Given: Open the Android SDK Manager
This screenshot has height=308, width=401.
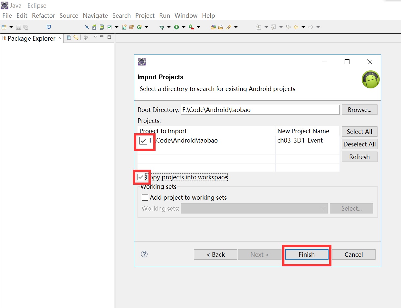Looking at the screenshot, I should tap(94, 27).
